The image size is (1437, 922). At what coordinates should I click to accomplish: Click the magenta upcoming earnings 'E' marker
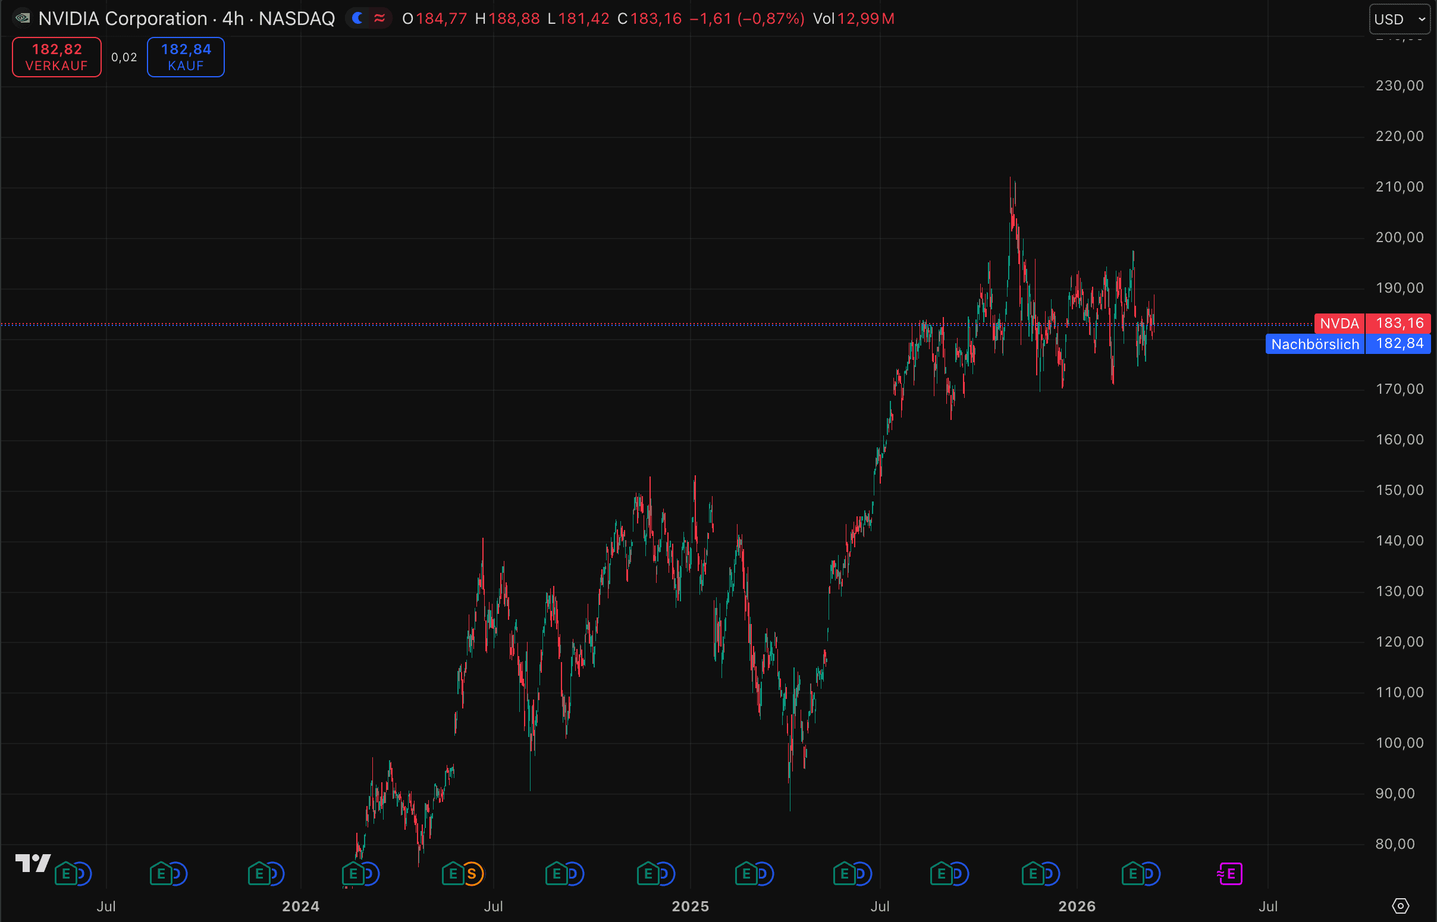[1231, 874]
